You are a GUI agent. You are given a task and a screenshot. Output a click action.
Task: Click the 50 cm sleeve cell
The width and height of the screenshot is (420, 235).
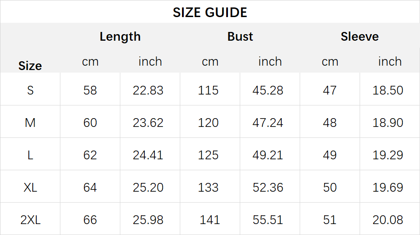click(x=330, y=188)
